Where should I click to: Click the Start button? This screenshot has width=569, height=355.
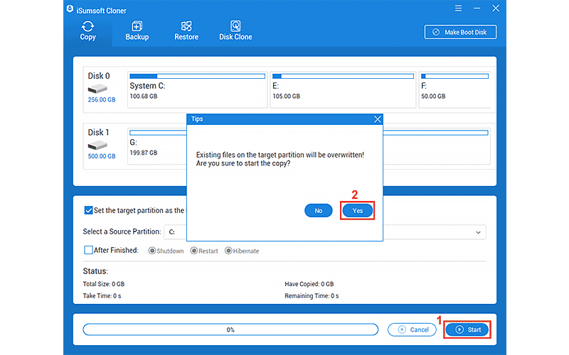pos(467,329)
